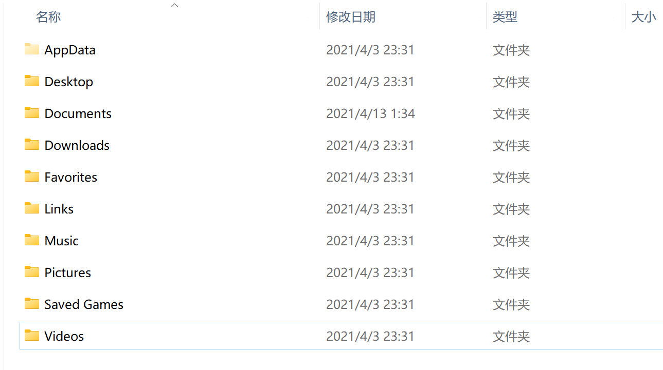
Task: Select the Downloads folder name label
Action: coord(77,145)
